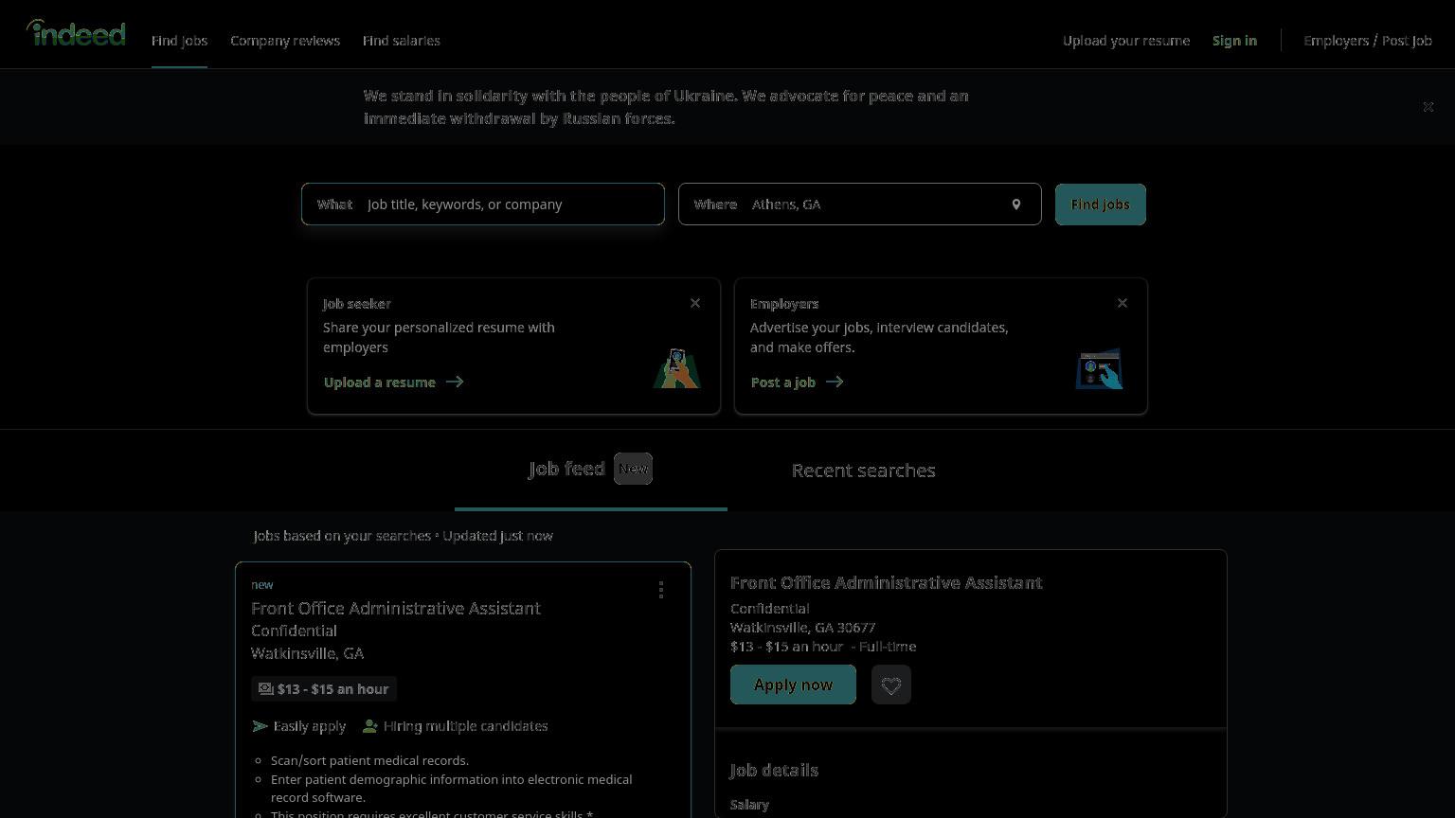Viewport: 1455px width, 818px height.
Task: Click Jobs based on your searches text
Action: tap(342, 536)
